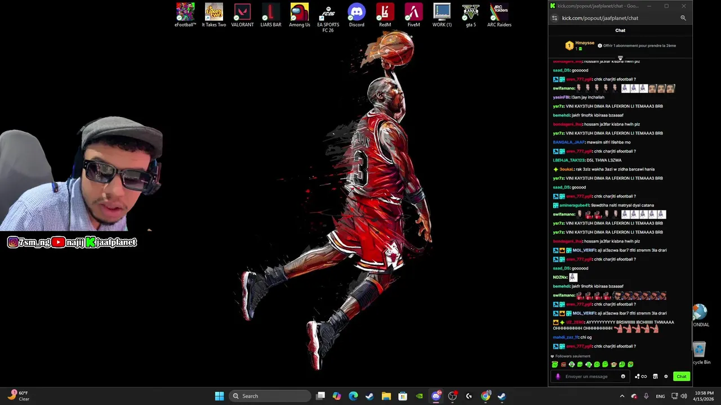
Task: Open Microsoft Edge from the taskbar
Action: [353, 396]
